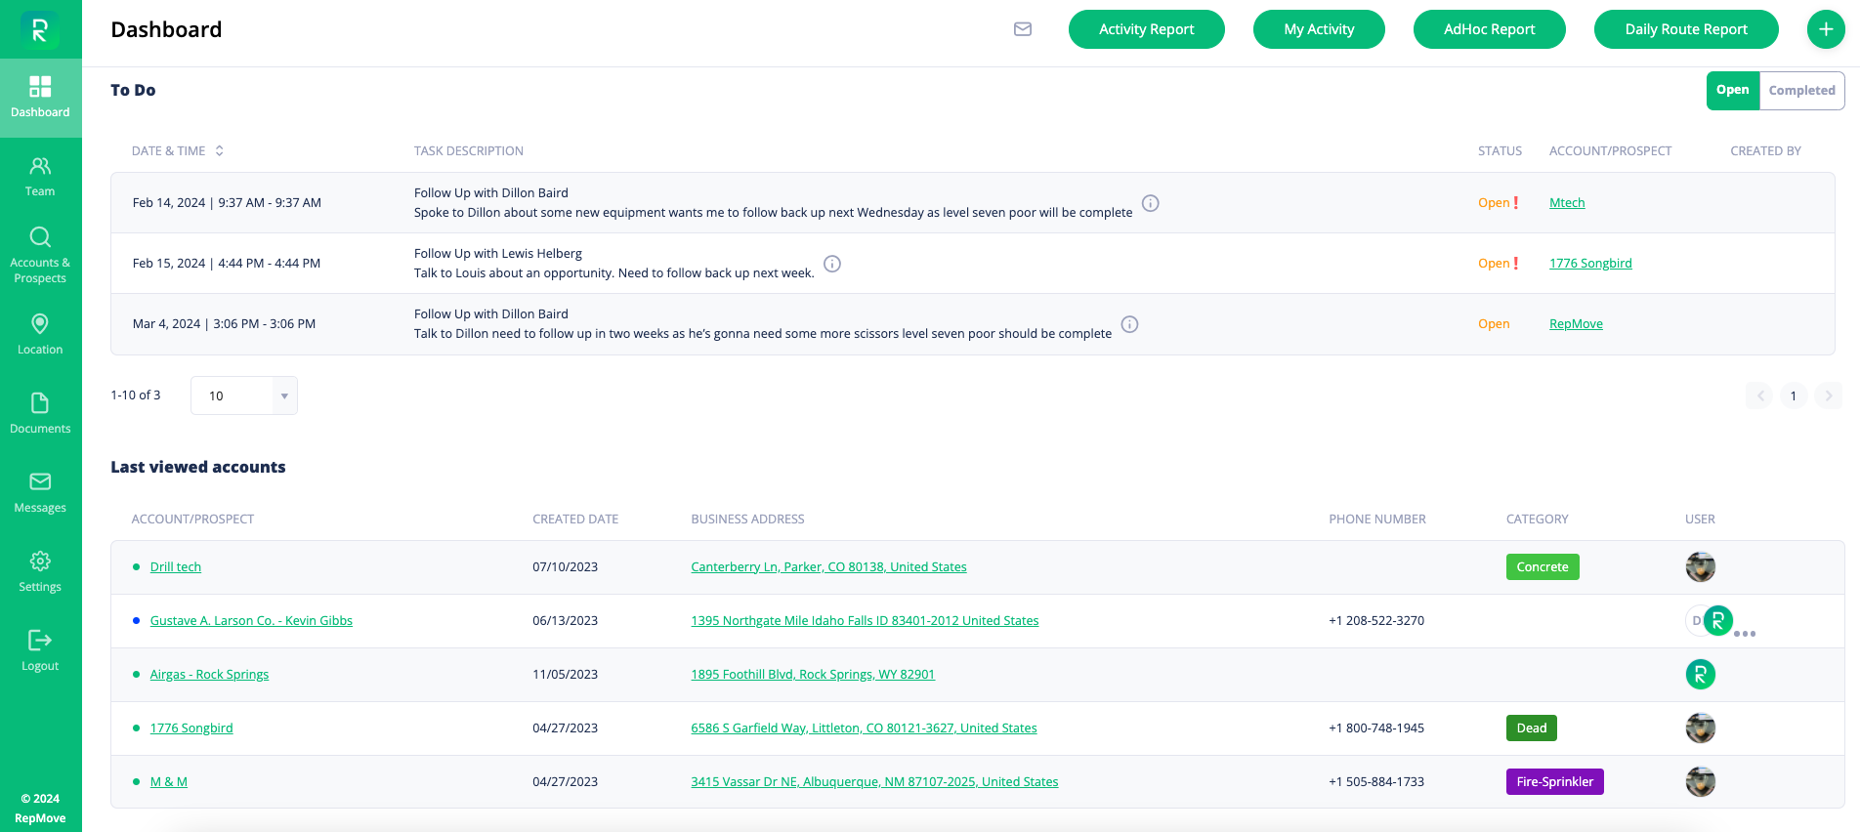Open the RepMove account link

tap(1576, 324)
